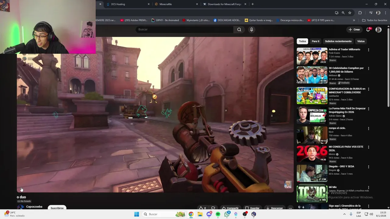The height and width of the screenshot is (219, 390).
Task: Select the Todos filter chip
Action: (x=302, y=41)
